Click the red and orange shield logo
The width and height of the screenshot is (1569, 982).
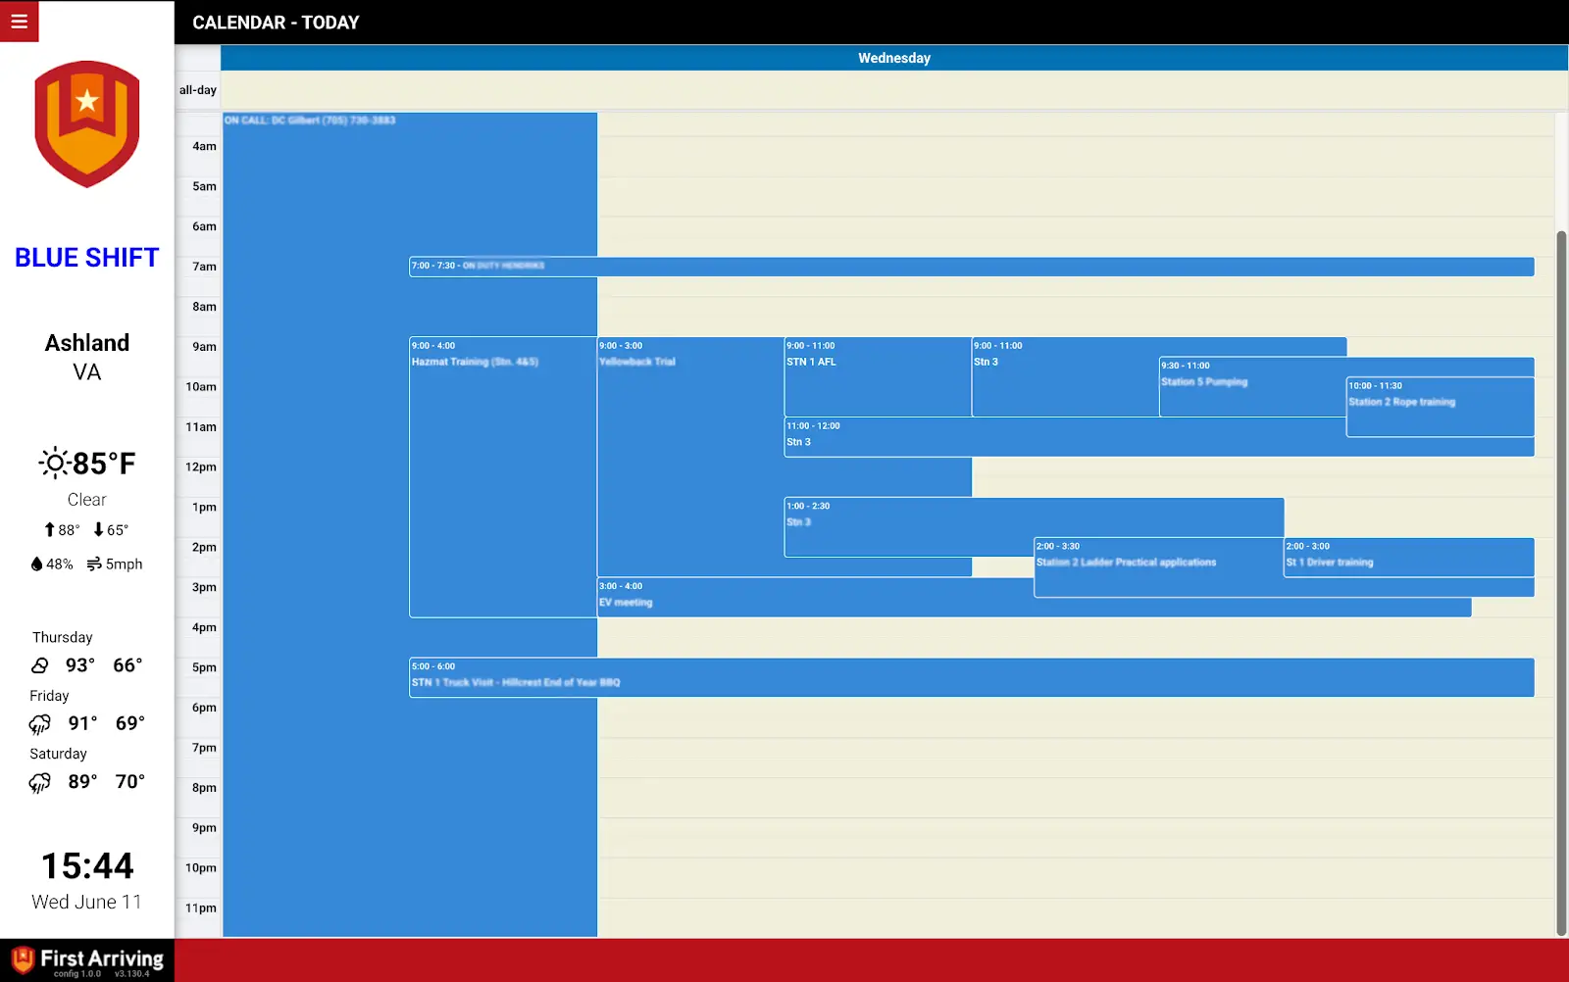tap(87, 123)
